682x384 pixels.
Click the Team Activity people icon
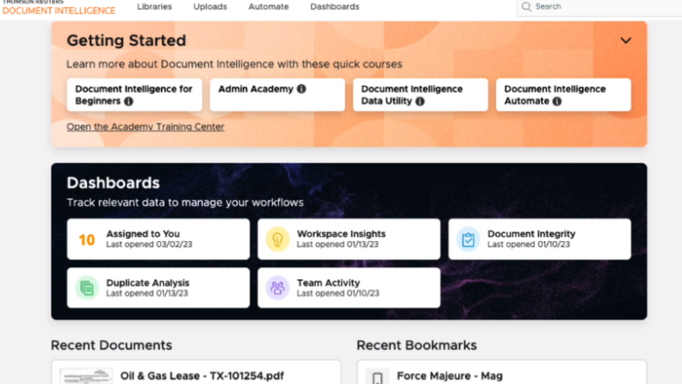pos(277,288)
